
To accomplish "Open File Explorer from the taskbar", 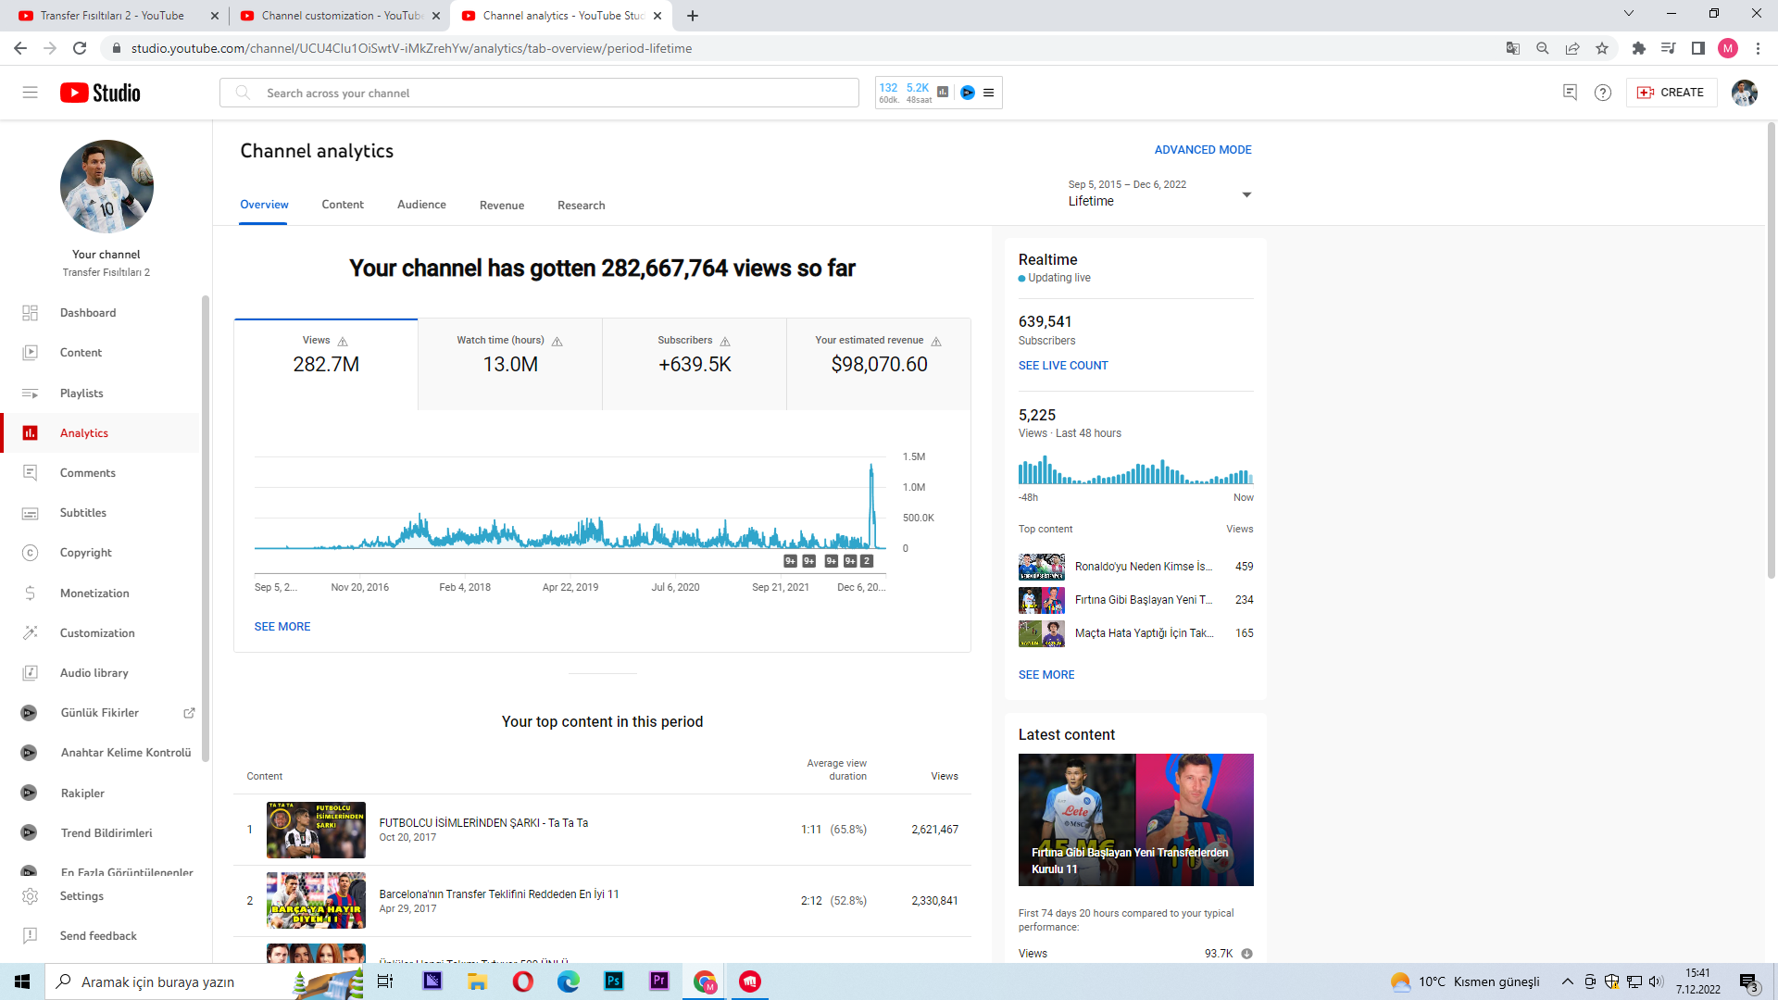I will (478, 981).
